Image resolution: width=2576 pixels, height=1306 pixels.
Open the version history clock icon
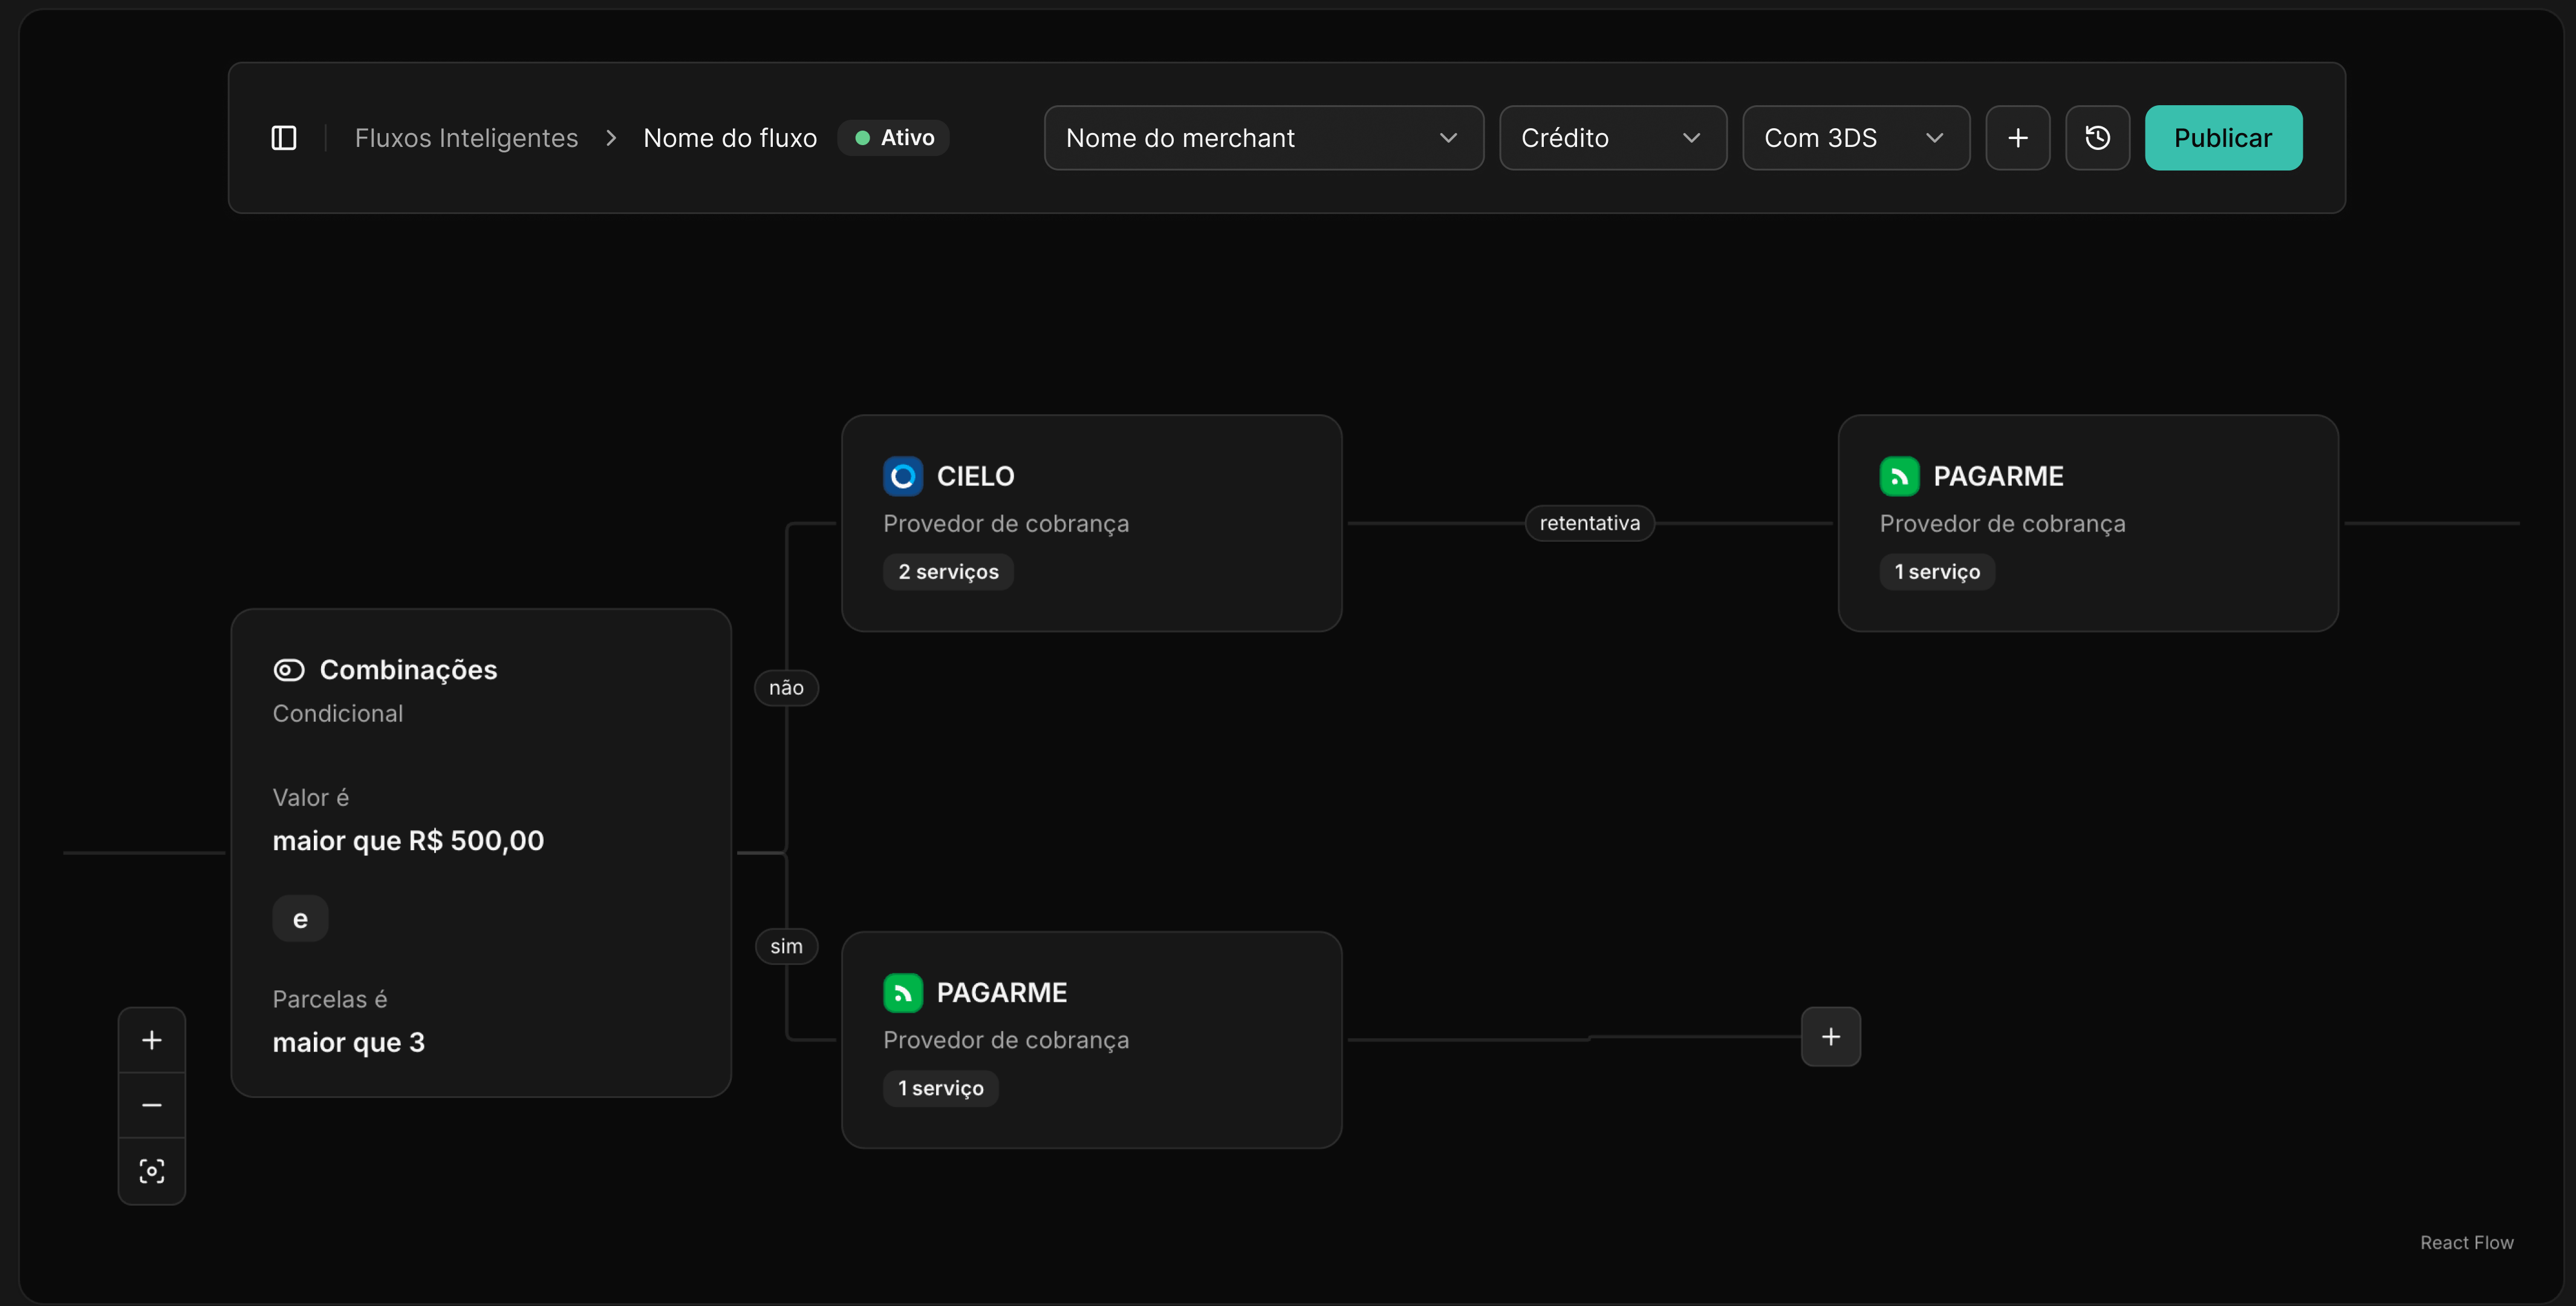(2097, 138)
